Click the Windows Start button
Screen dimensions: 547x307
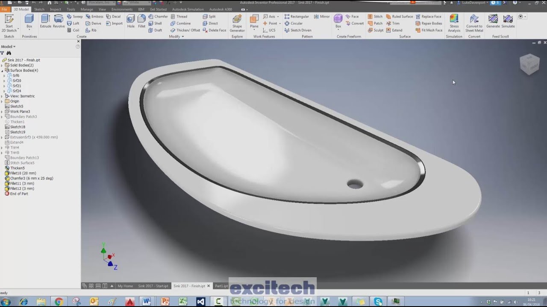[6, 302]
